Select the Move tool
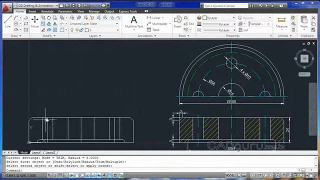This screenshot has width=320, height=180. tap(34, 21)
